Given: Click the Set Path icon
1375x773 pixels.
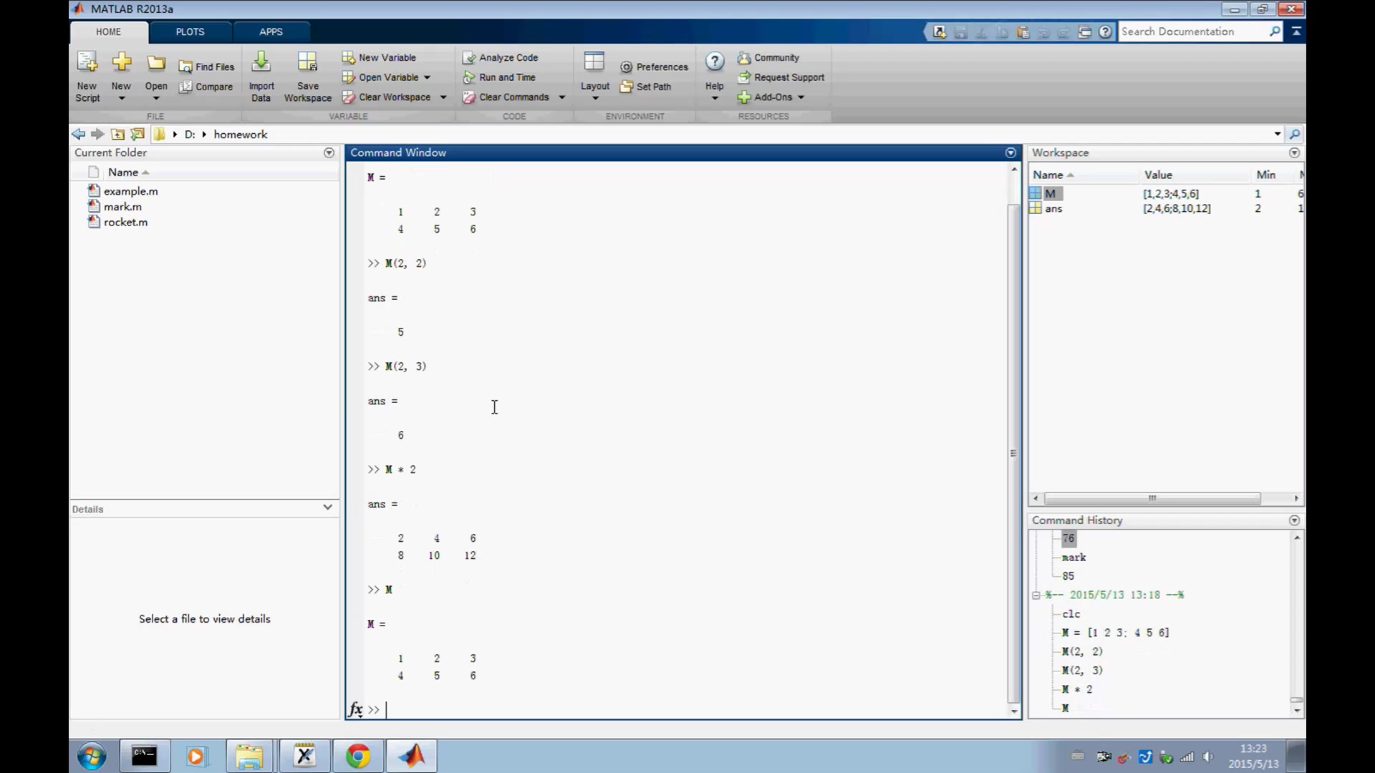Looking at the screenshot, I should (647, 86).
